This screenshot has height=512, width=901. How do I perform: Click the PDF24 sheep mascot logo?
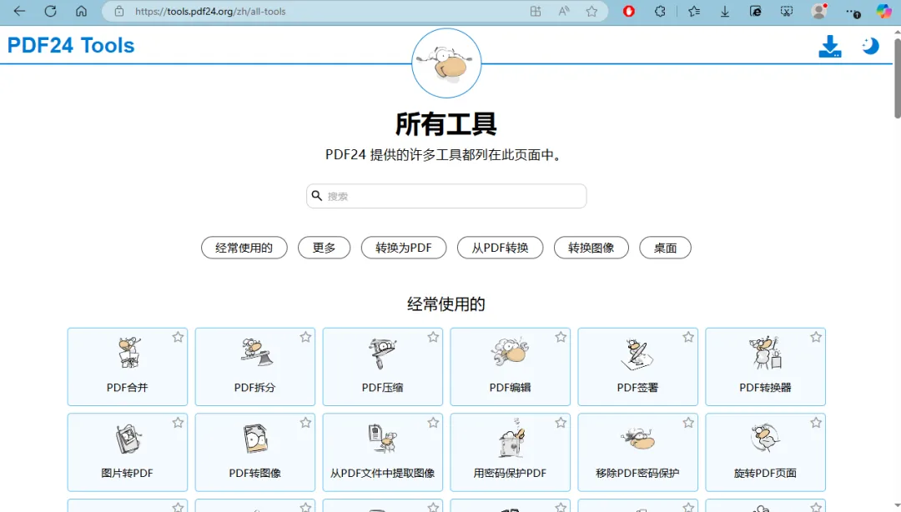click(446, 63)
